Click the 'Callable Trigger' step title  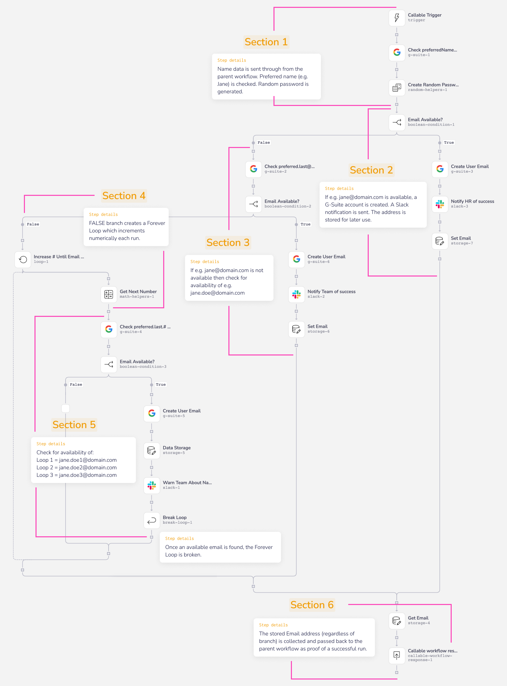(425, 15)
